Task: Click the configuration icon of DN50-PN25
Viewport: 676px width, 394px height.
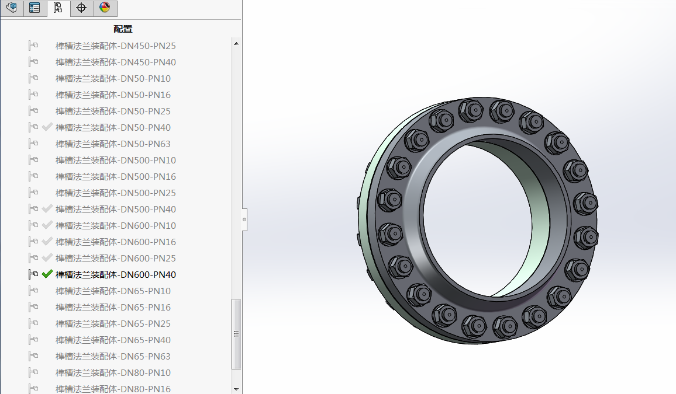Action: [x=33, y=111]
